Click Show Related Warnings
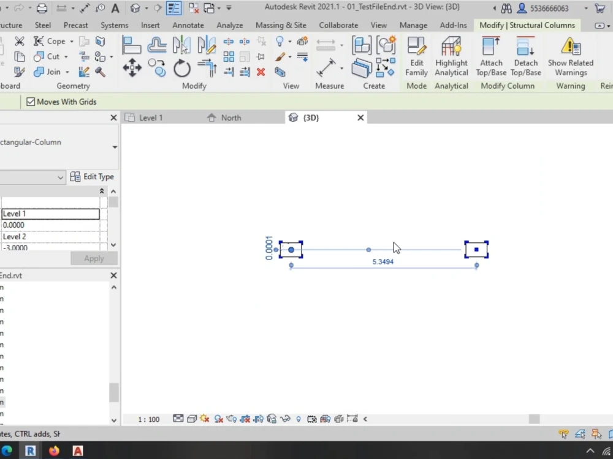This screenshot has width=613, height=459. click(x=571, y=54)
